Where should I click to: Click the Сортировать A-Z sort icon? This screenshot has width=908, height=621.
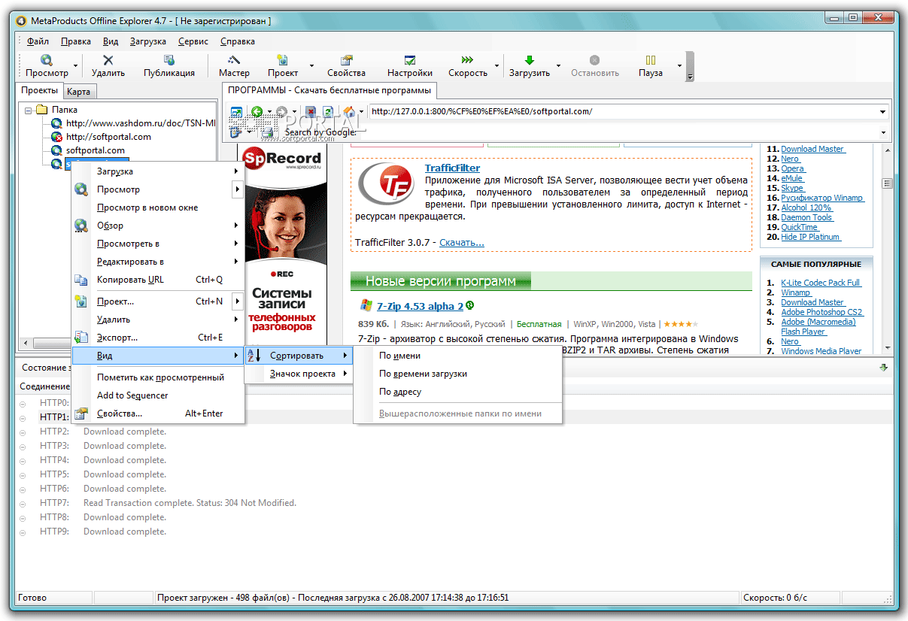coord(254,356)
